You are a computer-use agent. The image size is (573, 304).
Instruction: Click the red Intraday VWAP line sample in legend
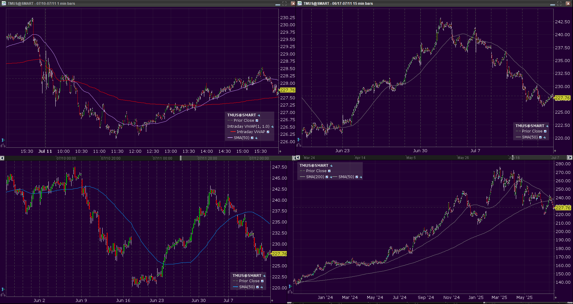coord(233,132)
